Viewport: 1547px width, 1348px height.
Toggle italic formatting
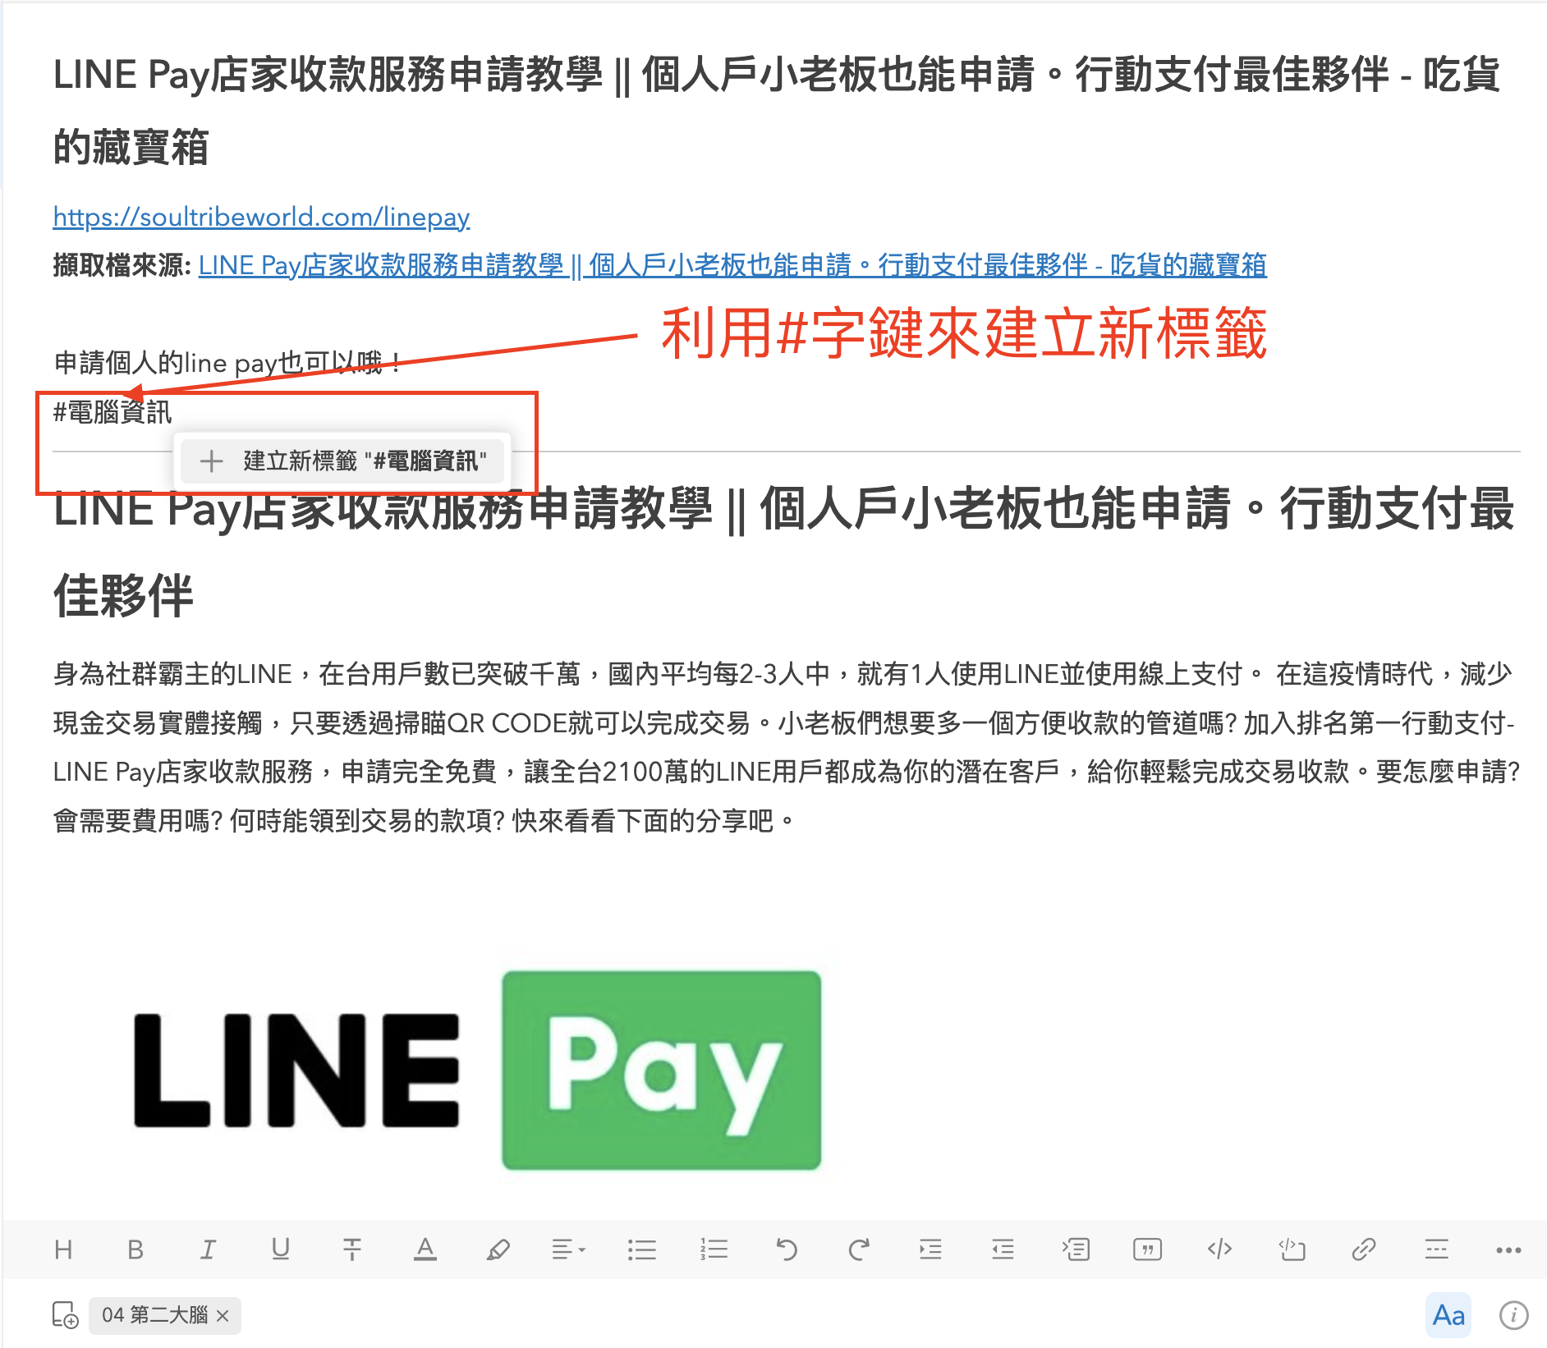pos(208,1249)
